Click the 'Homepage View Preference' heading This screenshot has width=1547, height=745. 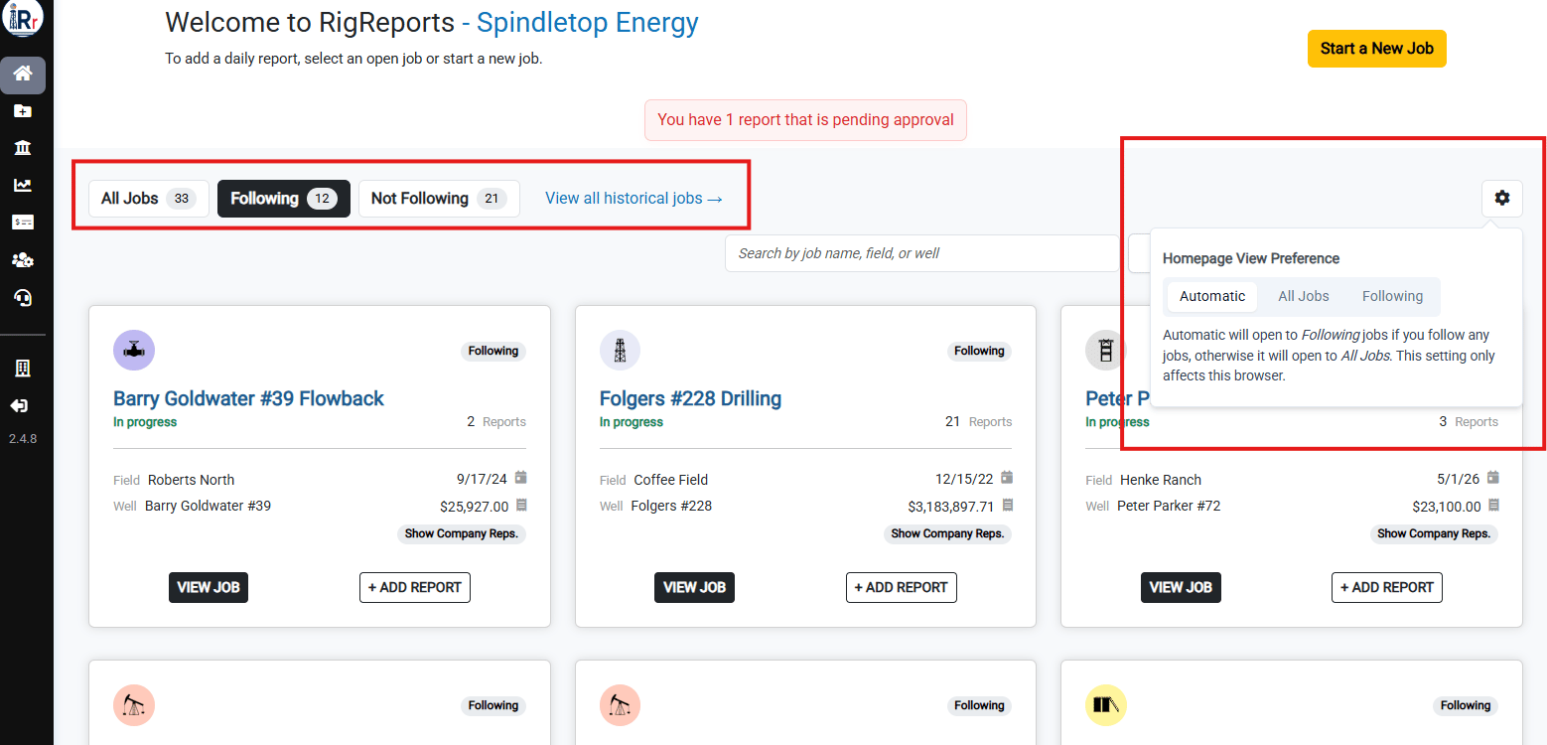[x=1251, y=258]
